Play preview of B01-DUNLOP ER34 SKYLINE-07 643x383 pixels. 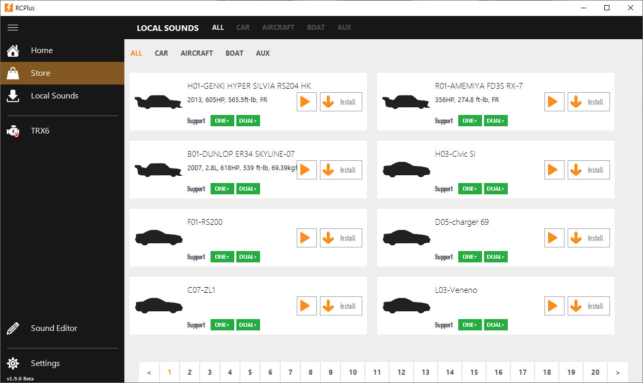pos(307,170)
